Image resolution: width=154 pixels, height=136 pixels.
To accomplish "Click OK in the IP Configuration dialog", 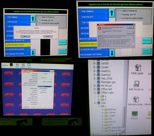I will (x=26, y=107).
